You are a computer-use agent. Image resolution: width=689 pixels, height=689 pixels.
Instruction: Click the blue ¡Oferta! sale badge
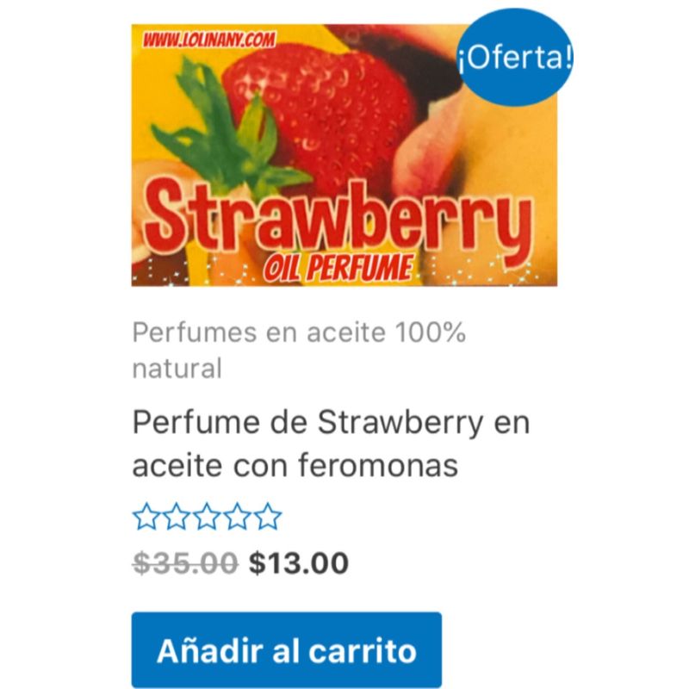click(x=515, y=57)
